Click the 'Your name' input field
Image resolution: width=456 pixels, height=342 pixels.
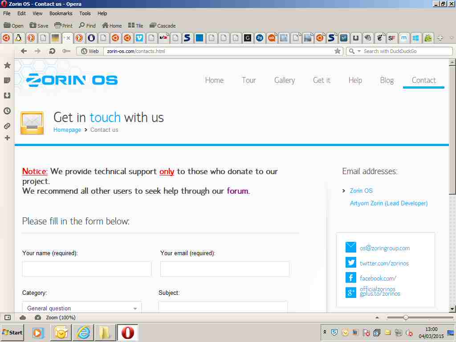87,269
